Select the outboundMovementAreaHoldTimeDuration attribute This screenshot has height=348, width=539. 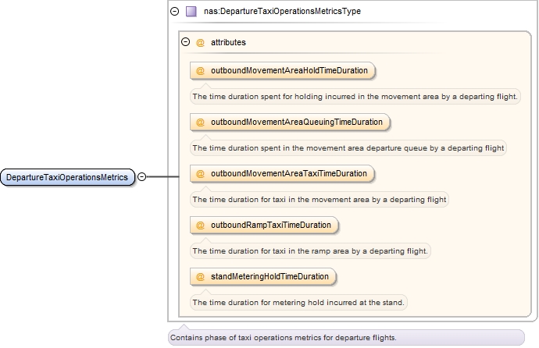point(289,70)
